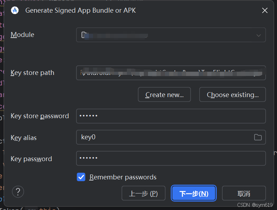The height and width of the screenshot is (210, 277).
Task: Click the Key alias label
Action: [x=24, y=138]
